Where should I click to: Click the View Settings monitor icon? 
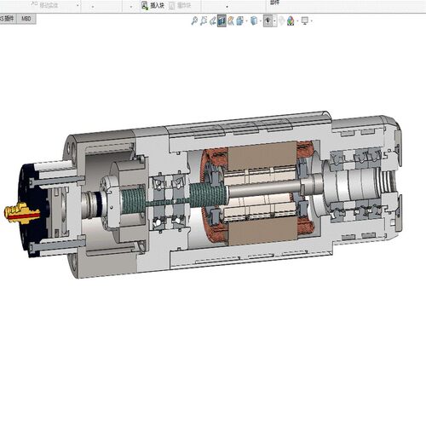coord(305,20)
